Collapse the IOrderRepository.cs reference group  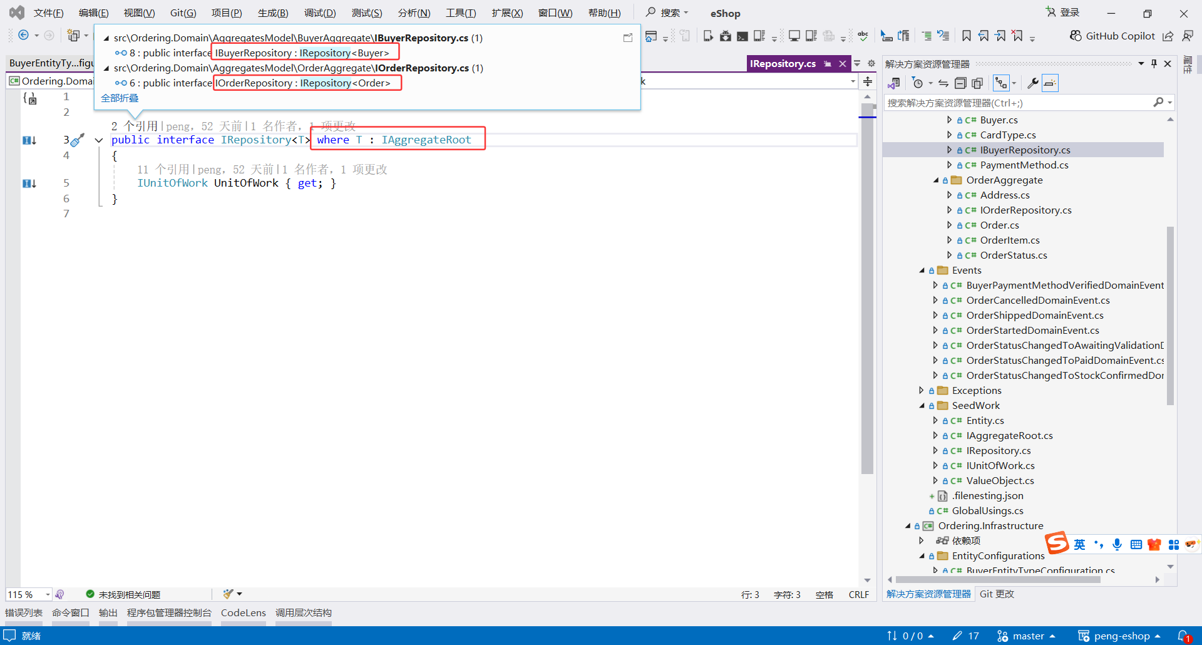[x=106, y=68]
